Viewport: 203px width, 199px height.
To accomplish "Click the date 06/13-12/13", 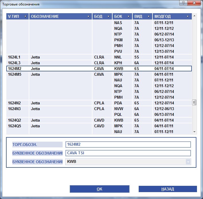I will (x=164, y=40).
